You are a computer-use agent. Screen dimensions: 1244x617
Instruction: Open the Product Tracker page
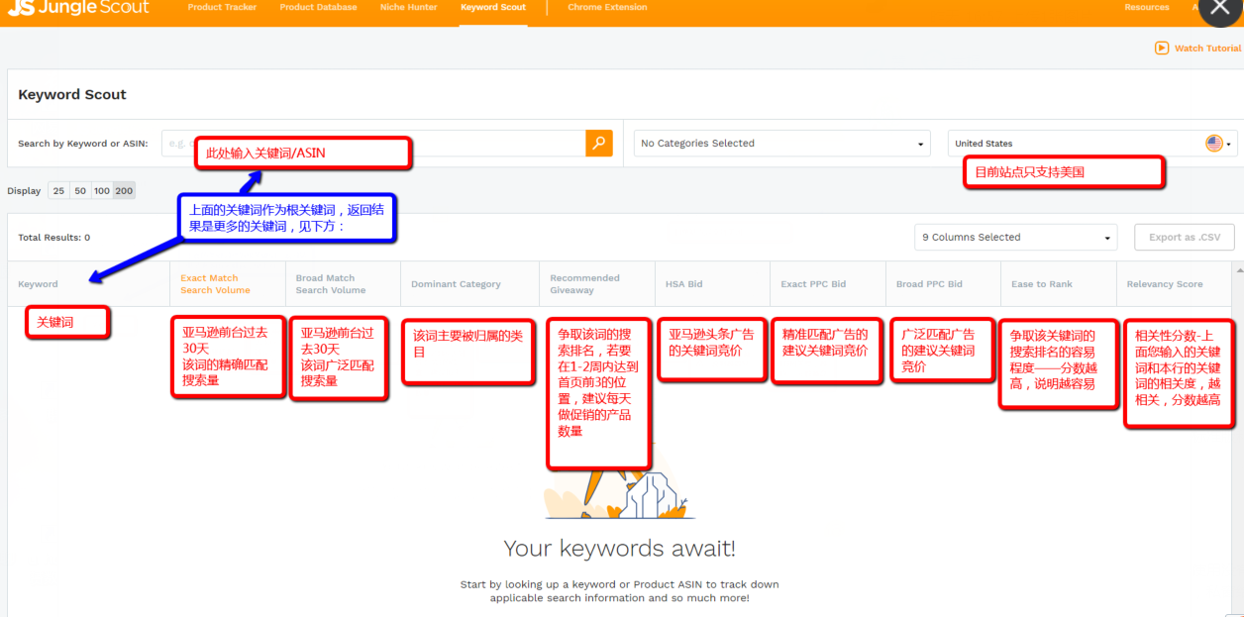coord(222,7)
